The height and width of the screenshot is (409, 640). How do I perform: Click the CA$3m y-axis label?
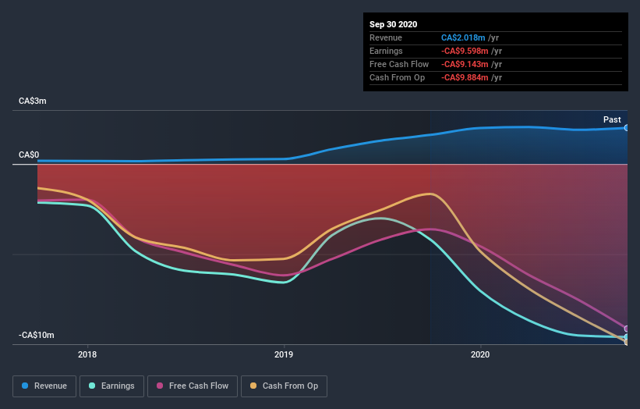pos(33,101)
